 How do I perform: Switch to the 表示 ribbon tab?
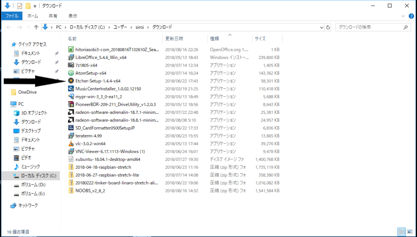pos(72,16)
